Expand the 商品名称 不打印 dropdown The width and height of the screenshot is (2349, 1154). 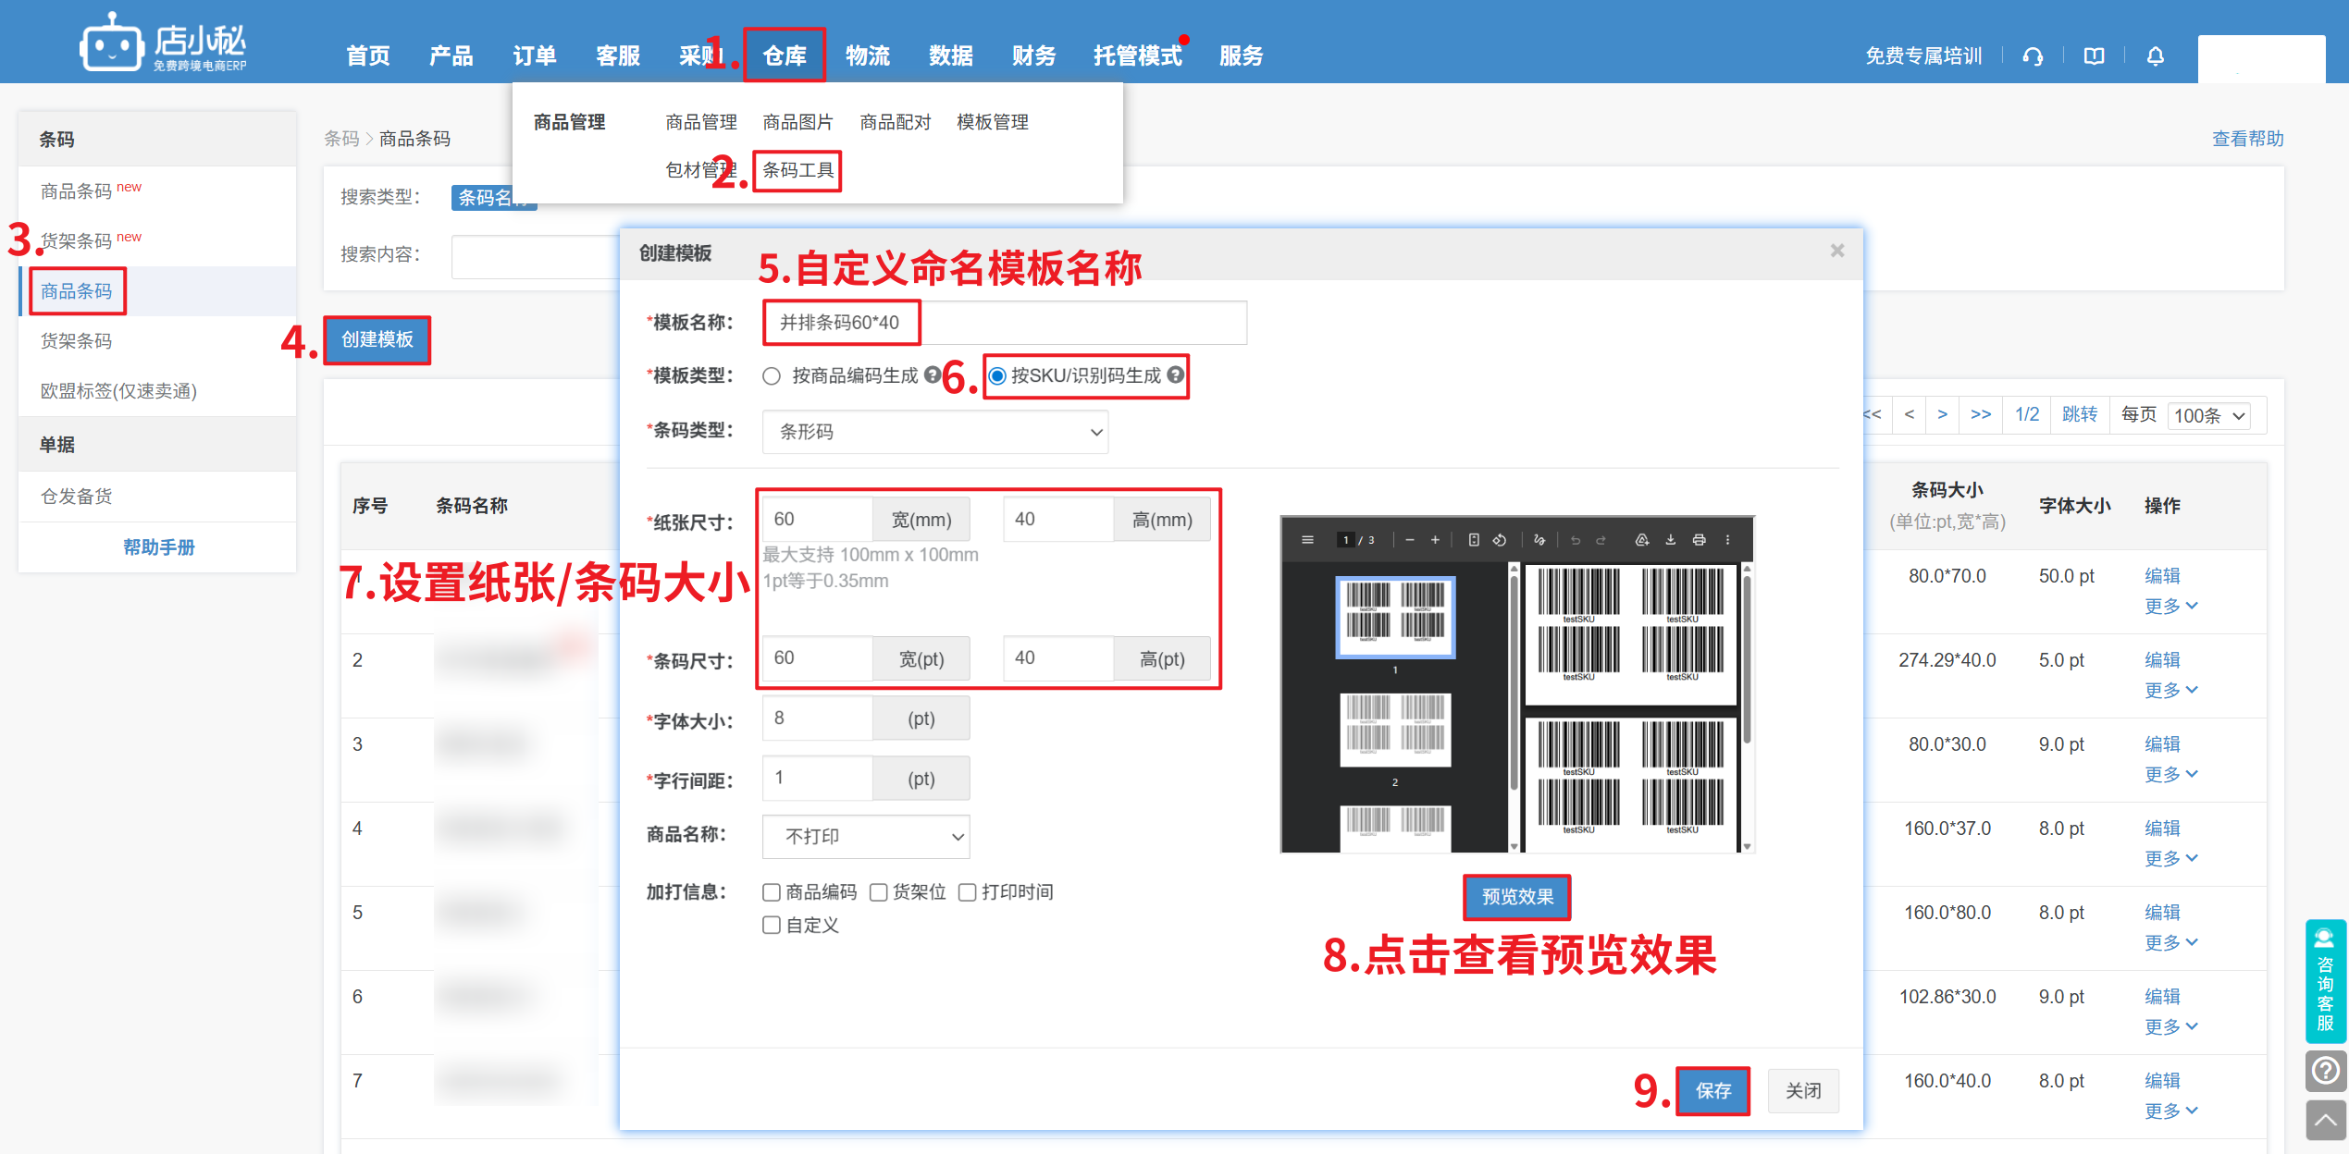[865, 837]
